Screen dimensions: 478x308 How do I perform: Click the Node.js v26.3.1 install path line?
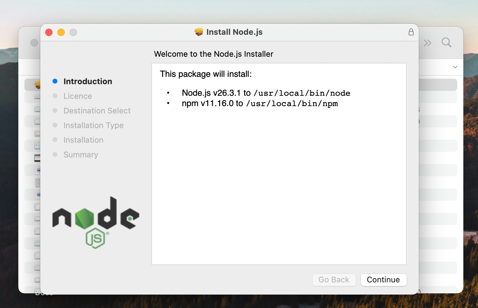pyautogui.click(x=266, y=93)
